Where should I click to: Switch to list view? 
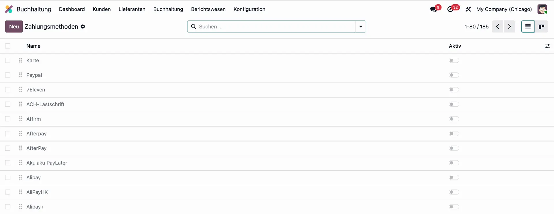(528, 26)
